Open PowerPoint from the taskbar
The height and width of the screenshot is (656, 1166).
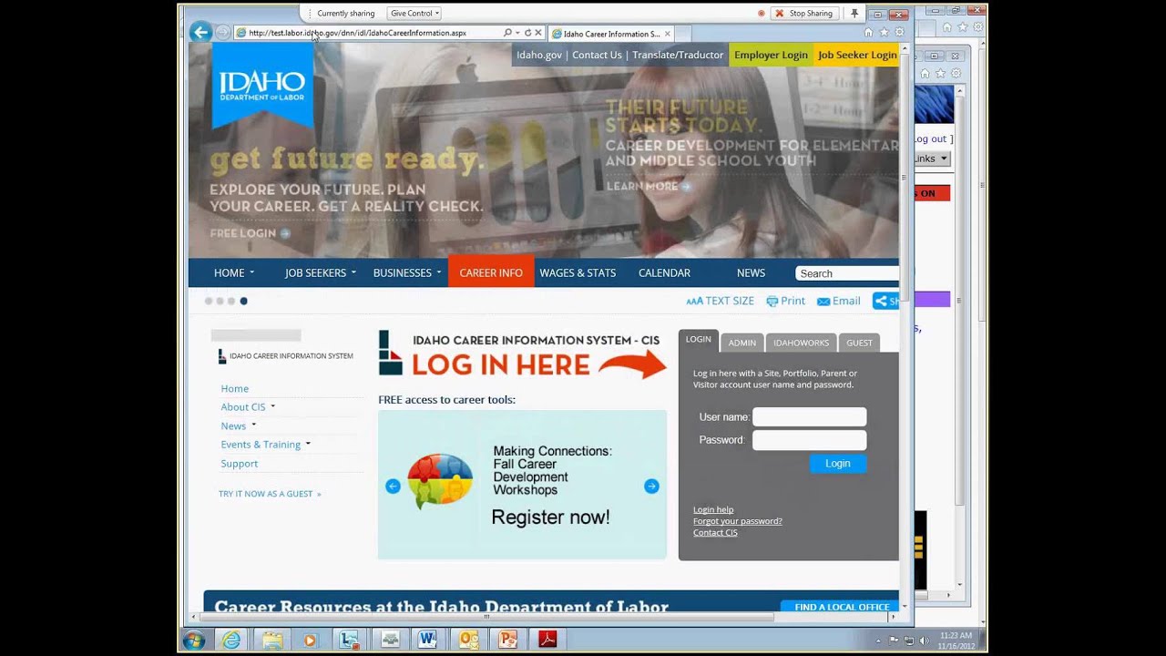(x=507, y=640)
